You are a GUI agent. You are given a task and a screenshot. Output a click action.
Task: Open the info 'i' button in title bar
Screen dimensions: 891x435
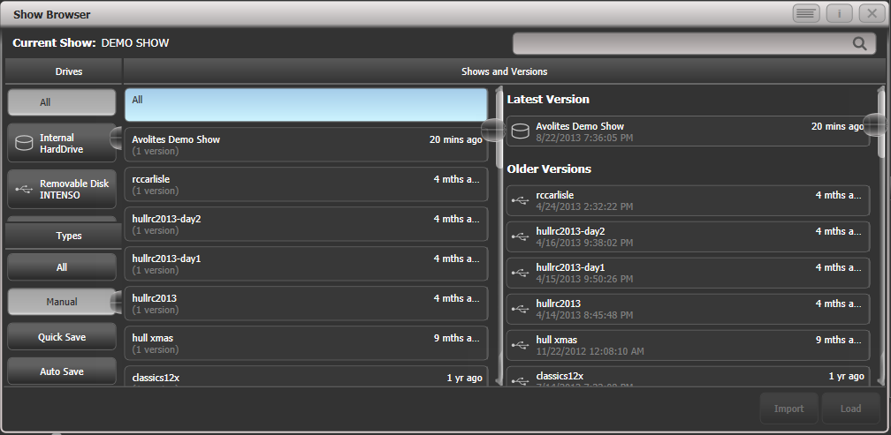840,13
